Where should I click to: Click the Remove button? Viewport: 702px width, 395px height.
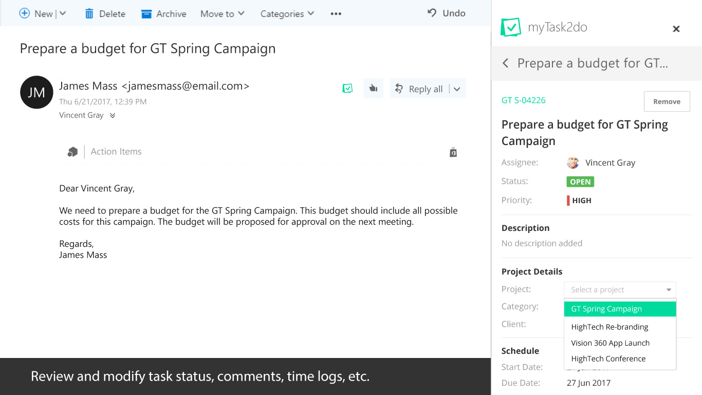667,102
